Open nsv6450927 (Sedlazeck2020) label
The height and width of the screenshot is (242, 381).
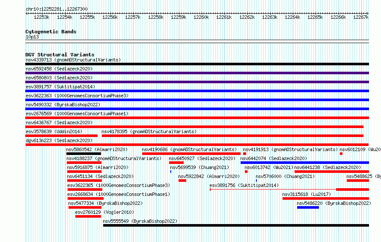[202, 158]
